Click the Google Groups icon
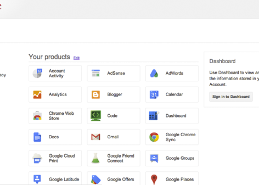The height and width of the screenshot is (185, 259). (x=154, y=158)
